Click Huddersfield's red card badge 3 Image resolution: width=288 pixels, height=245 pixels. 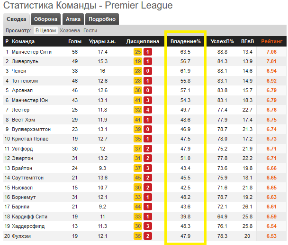click(148, 226)
